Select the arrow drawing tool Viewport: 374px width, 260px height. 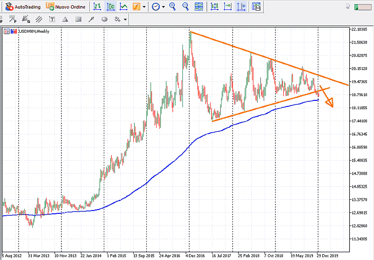91,19
